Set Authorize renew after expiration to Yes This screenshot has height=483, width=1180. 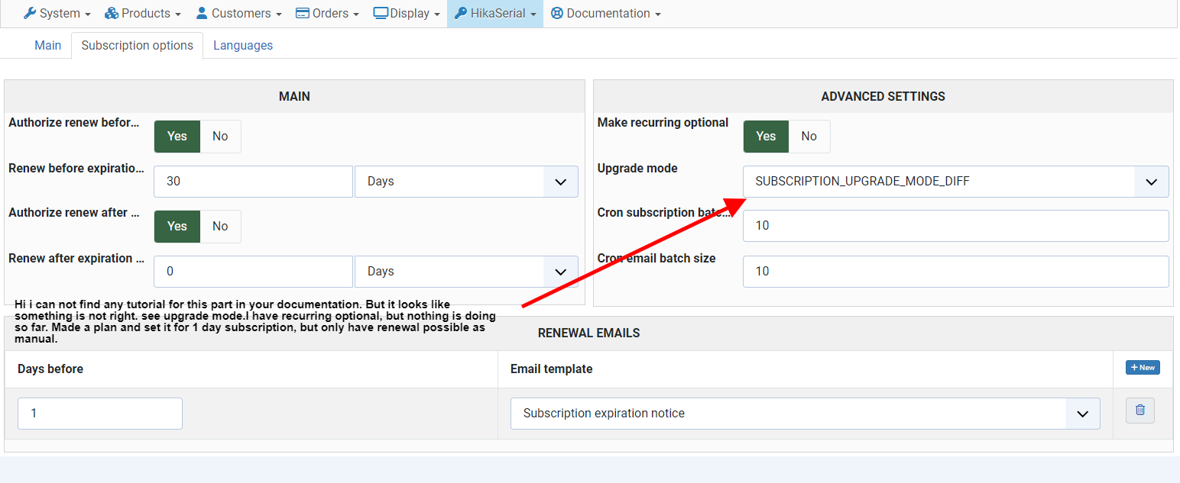(177, 227)
